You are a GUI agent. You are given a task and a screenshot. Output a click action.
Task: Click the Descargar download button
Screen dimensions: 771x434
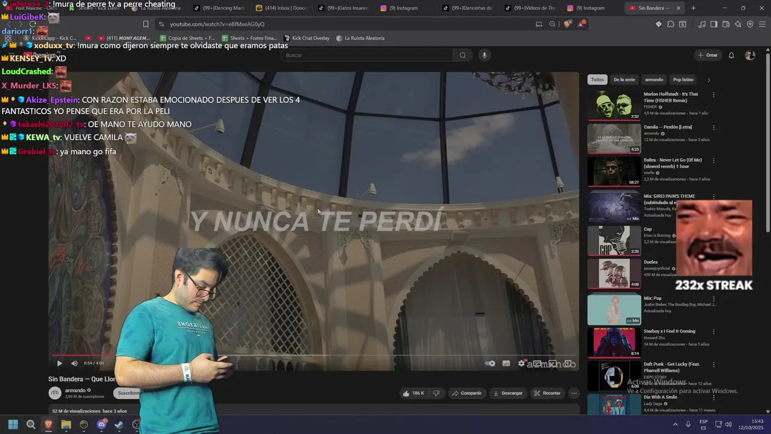pyautogui.click(x=508, y=393)
